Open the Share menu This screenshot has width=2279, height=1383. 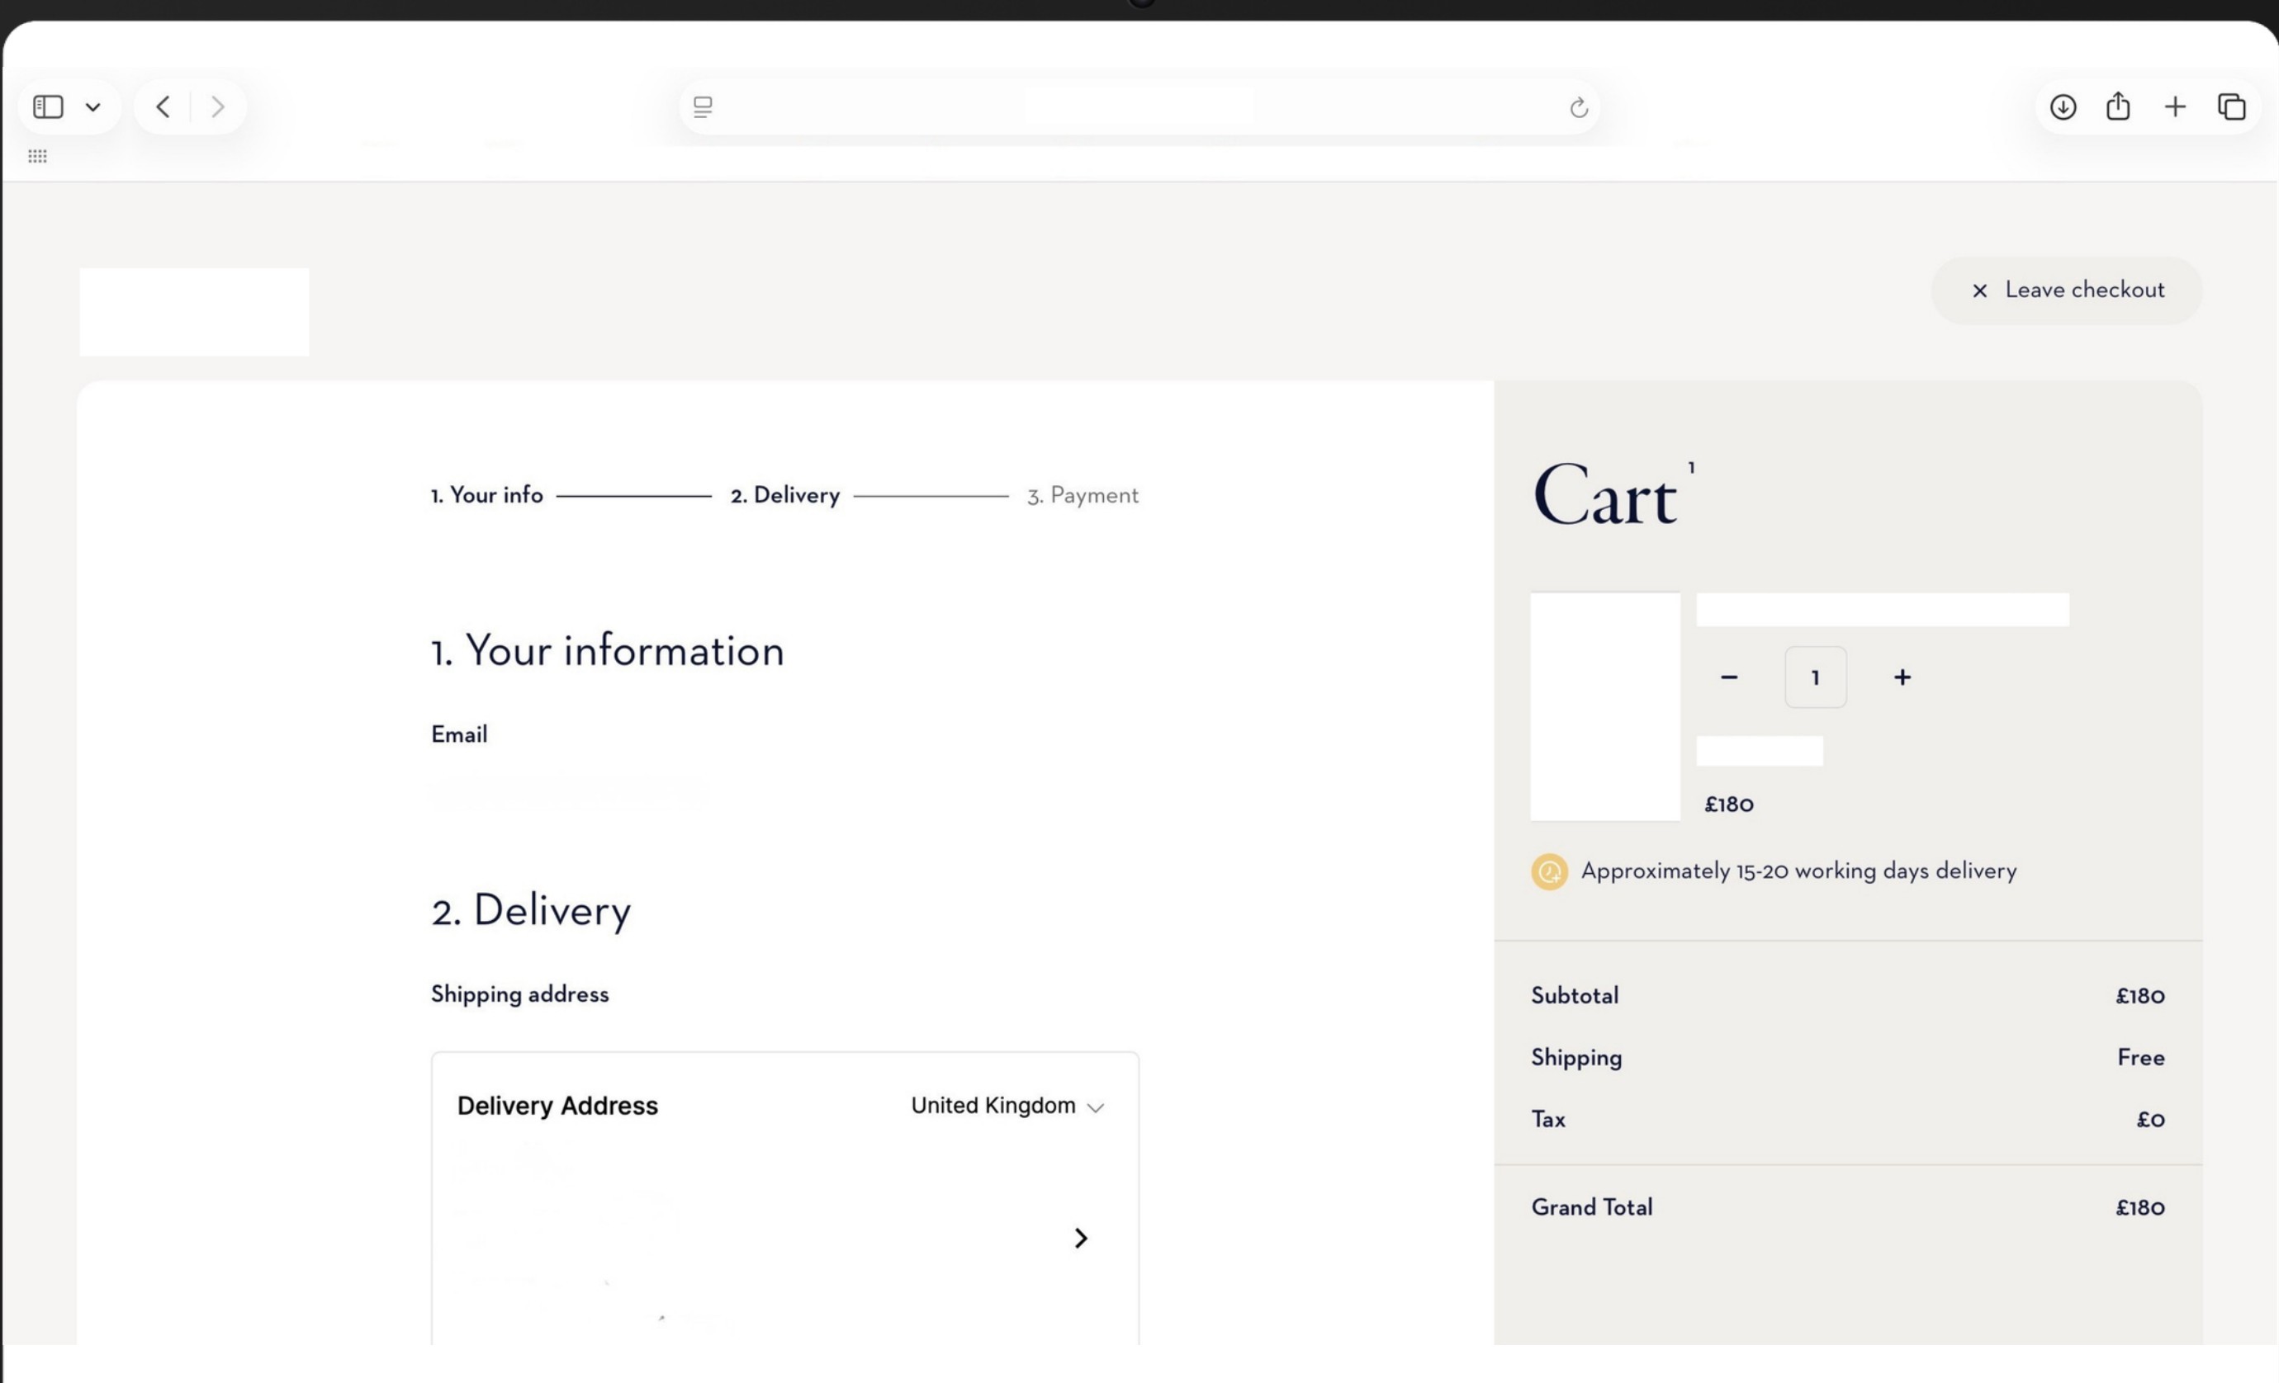click(2118, 106)
